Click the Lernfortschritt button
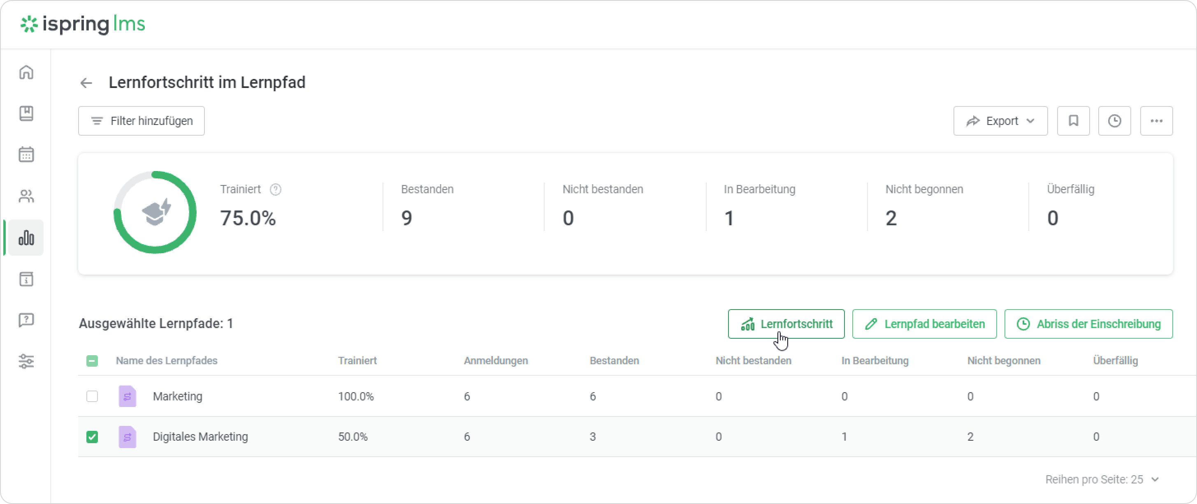The width and height of the screenshot is (1197, 504). pyautogui.click(x=786, y=324)
